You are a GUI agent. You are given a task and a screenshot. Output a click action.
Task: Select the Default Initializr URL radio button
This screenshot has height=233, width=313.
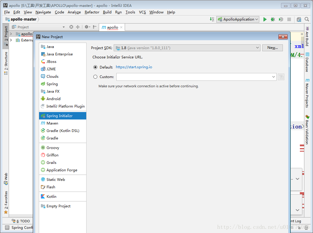95,67
